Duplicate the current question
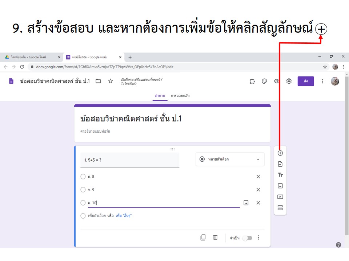The height and width of the screenshot is (261, 349). coord(203,237)
